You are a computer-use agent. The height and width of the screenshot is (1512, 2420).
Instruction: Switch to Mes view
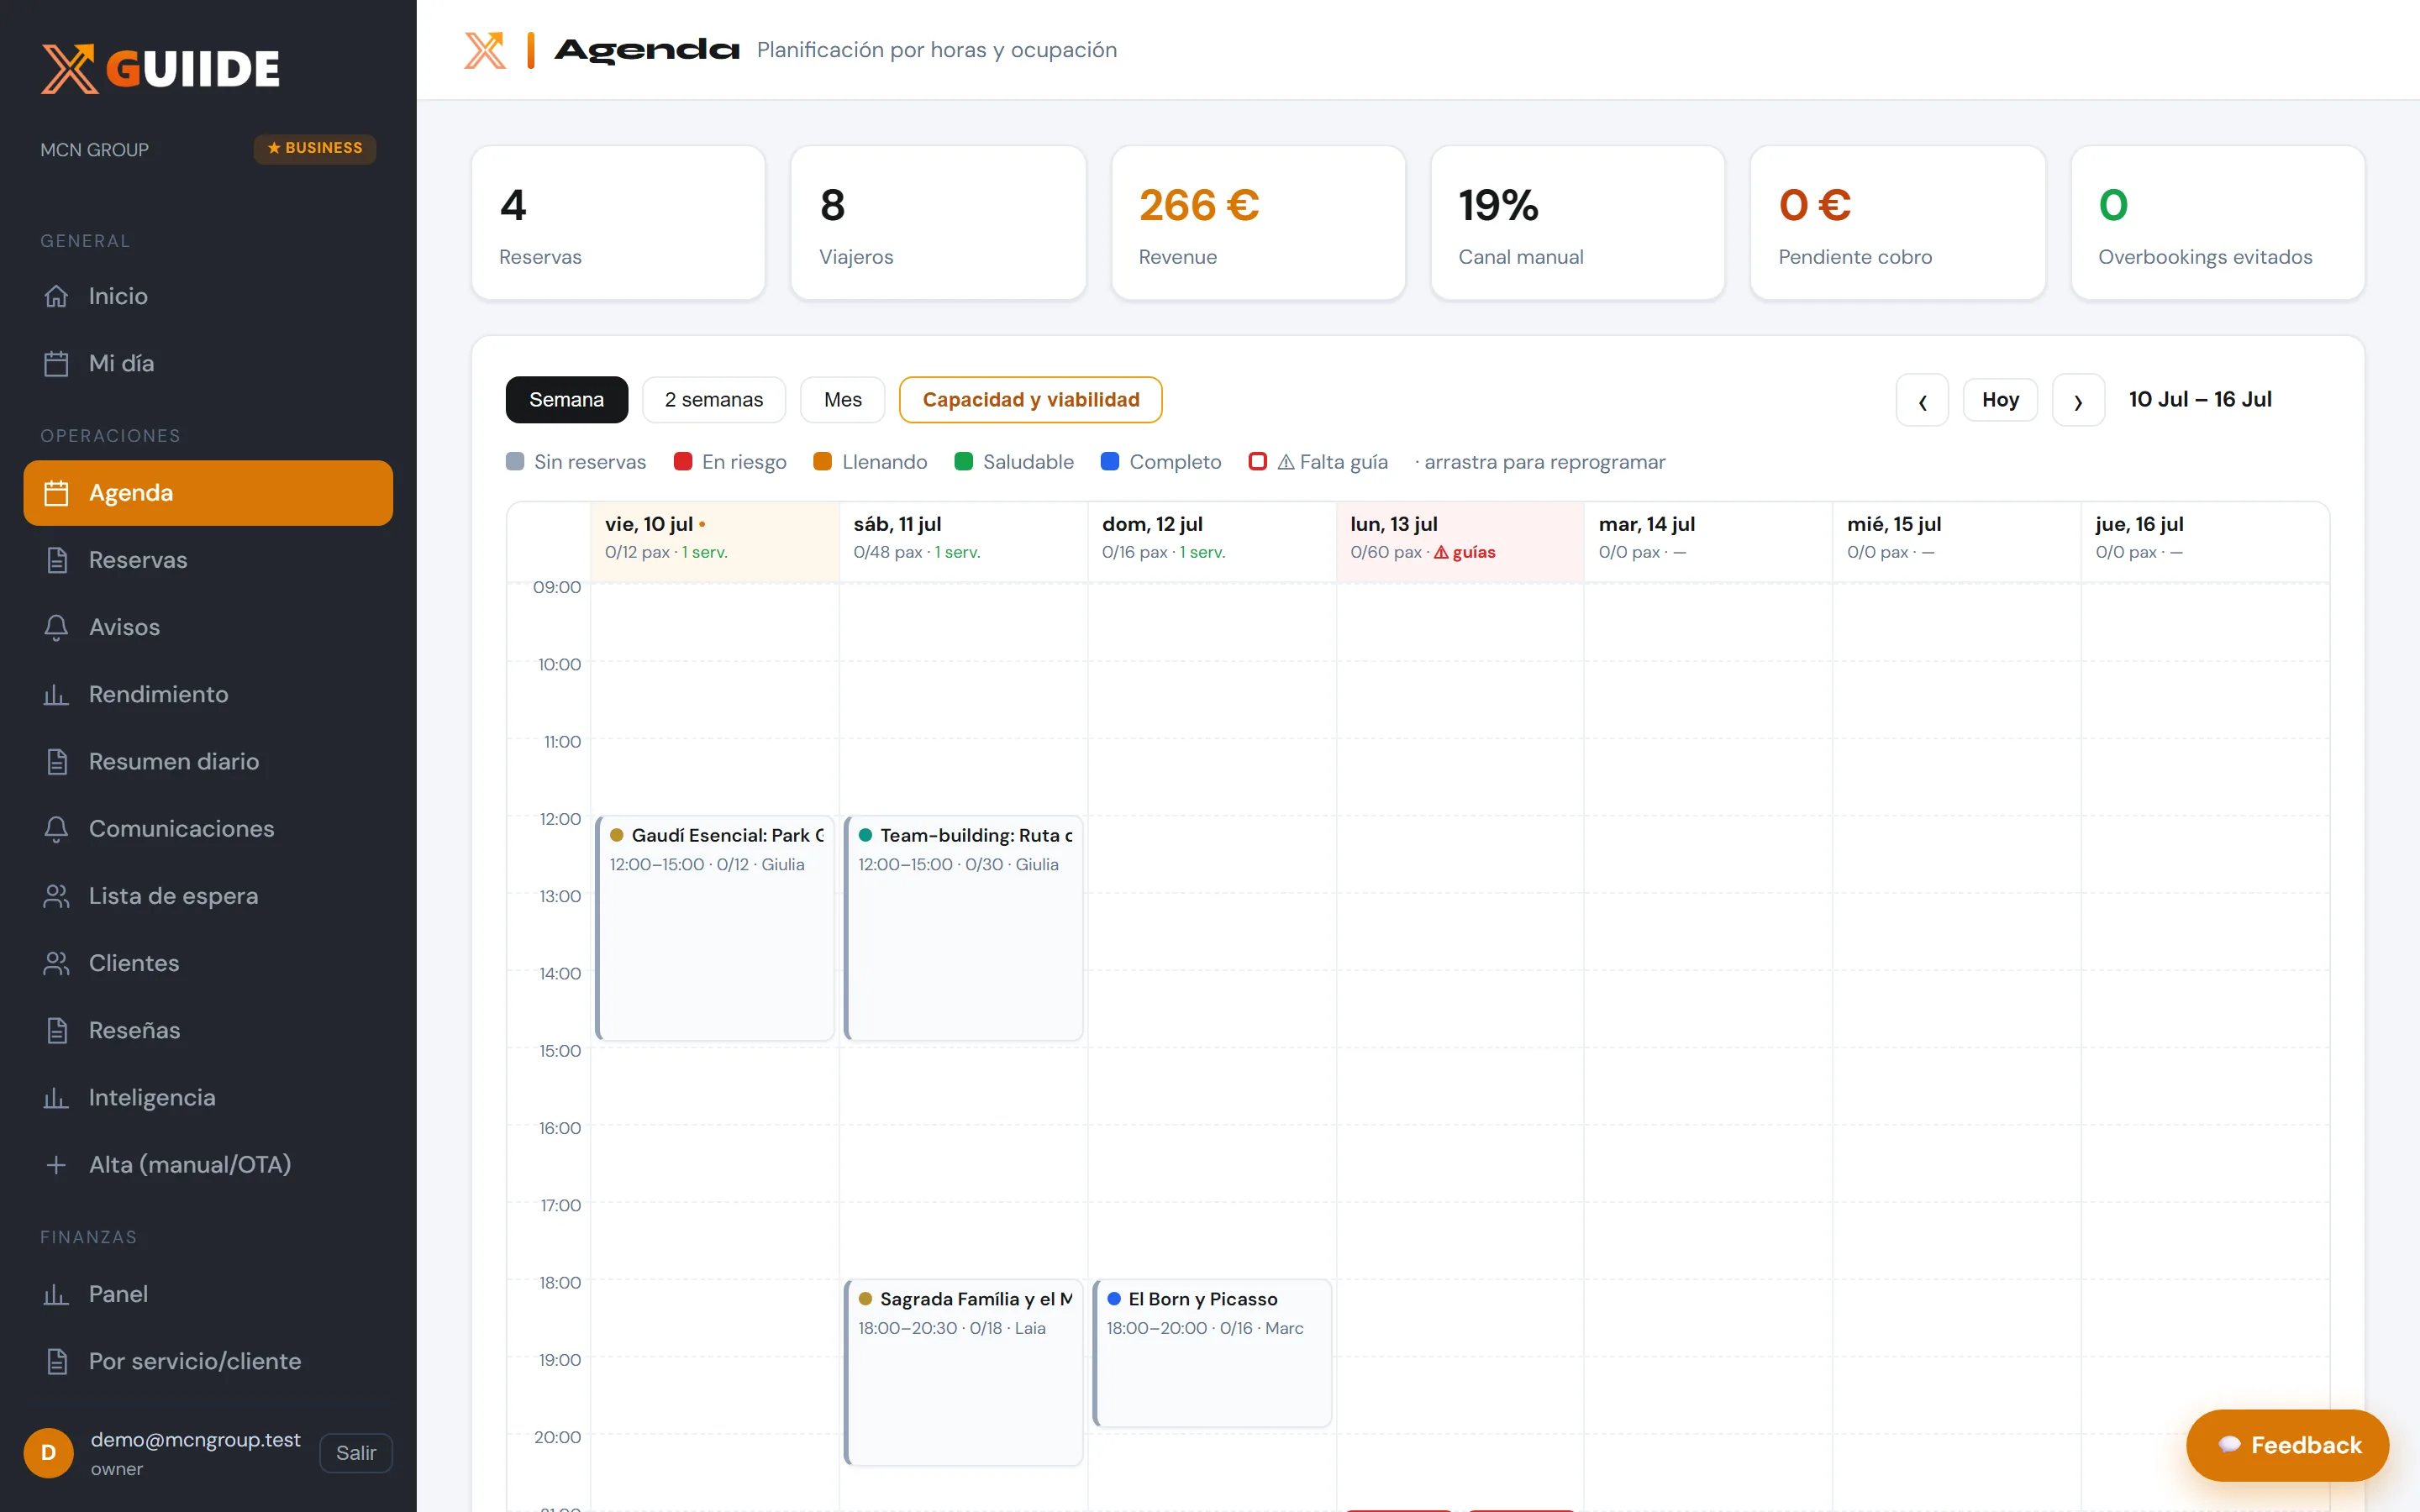coord(843,400)
